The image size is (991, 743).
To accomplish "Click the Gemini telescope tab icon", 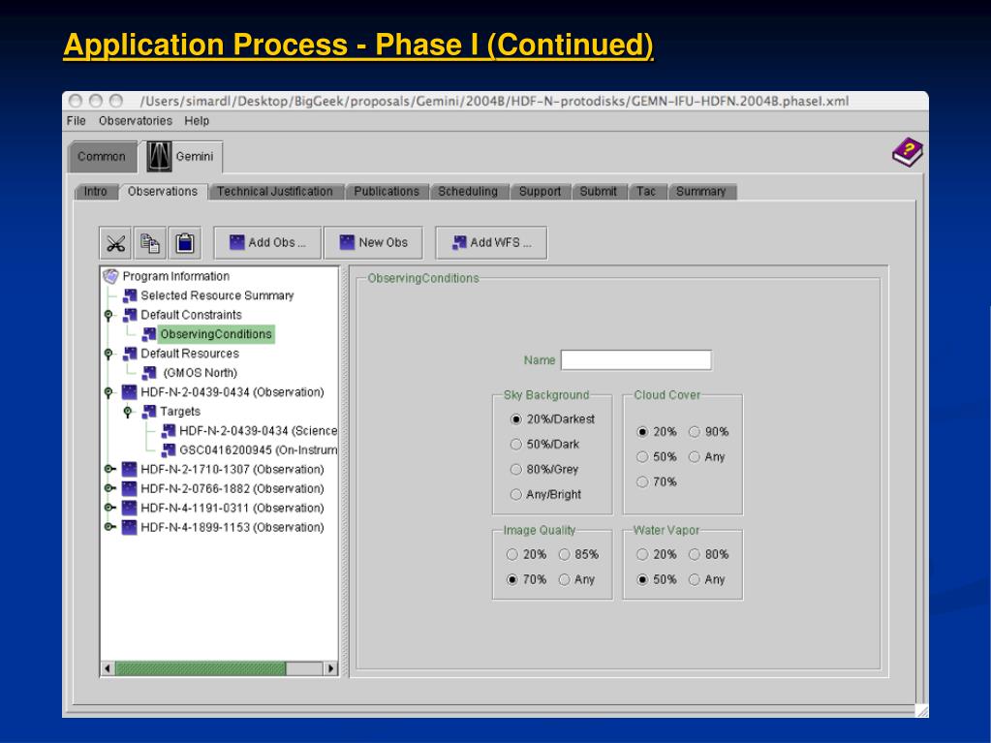I will click(159, 156).
